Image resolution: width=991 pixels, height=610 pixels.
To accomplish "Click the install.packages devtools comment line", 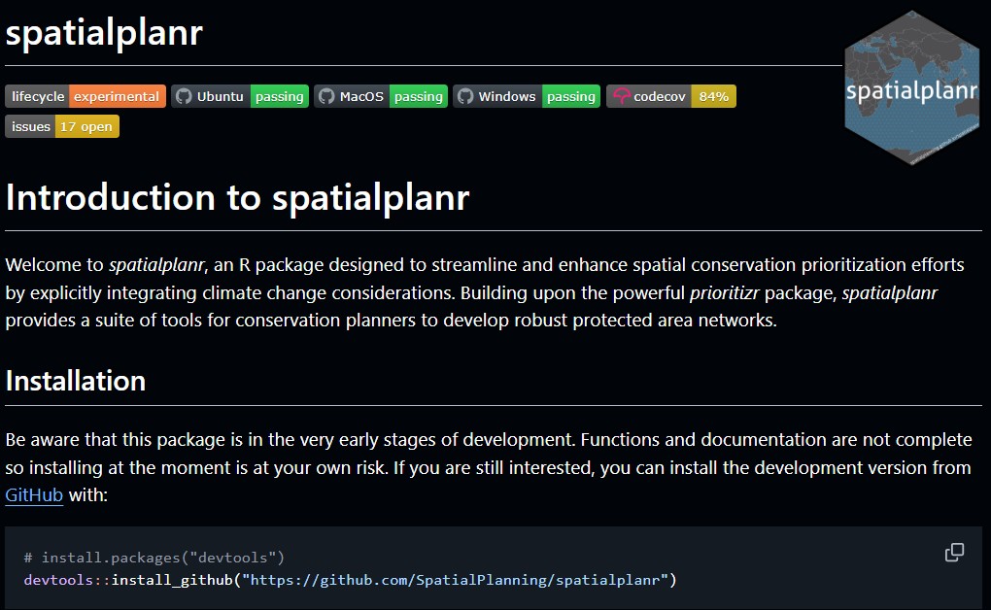I will (154, 558).
